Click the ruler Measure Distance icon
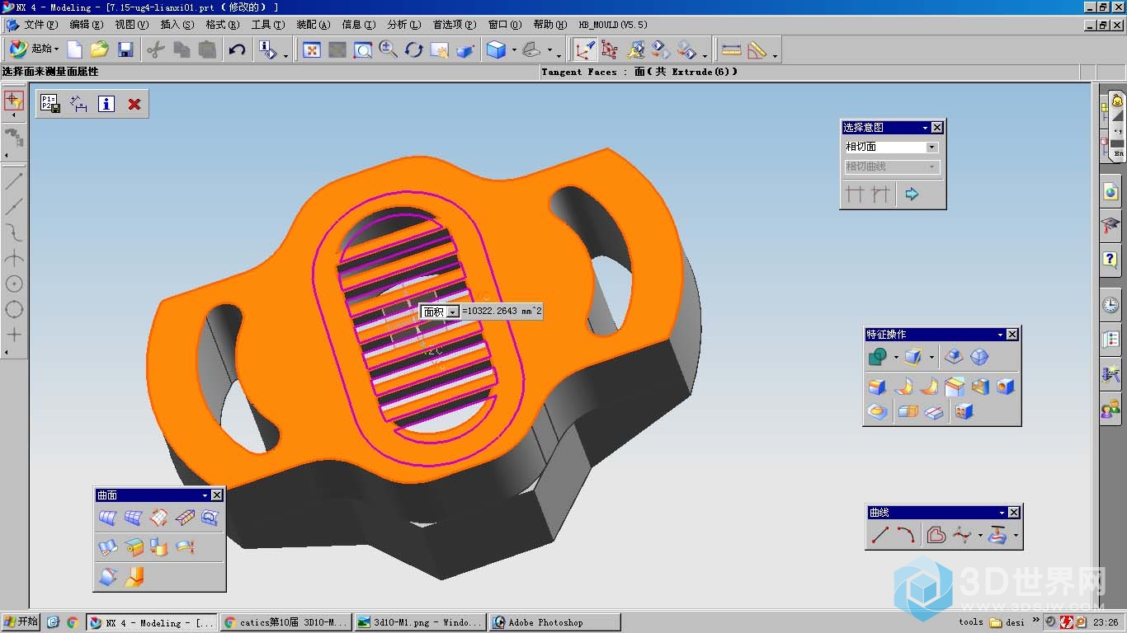 [731, 50]
